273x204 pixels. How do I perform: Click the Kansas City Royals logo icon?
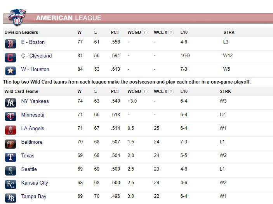(10, 184)
